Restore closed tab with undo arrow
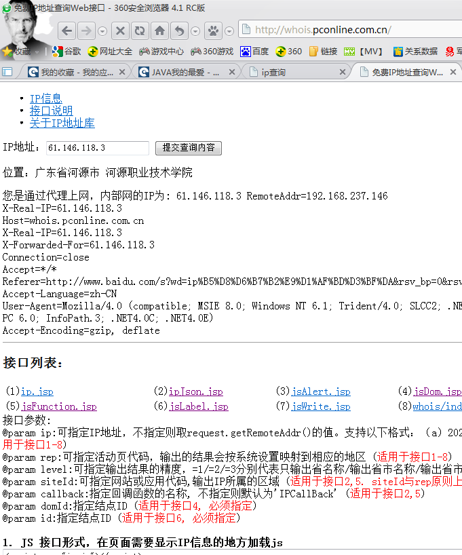Screen dimensions: 462x555 click(x=180, y=31)
